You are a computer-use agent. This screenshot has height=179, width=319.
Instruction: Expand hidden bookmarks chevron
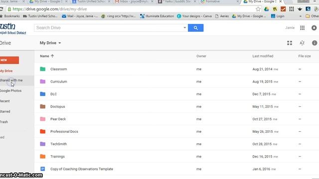click(300, 16)
